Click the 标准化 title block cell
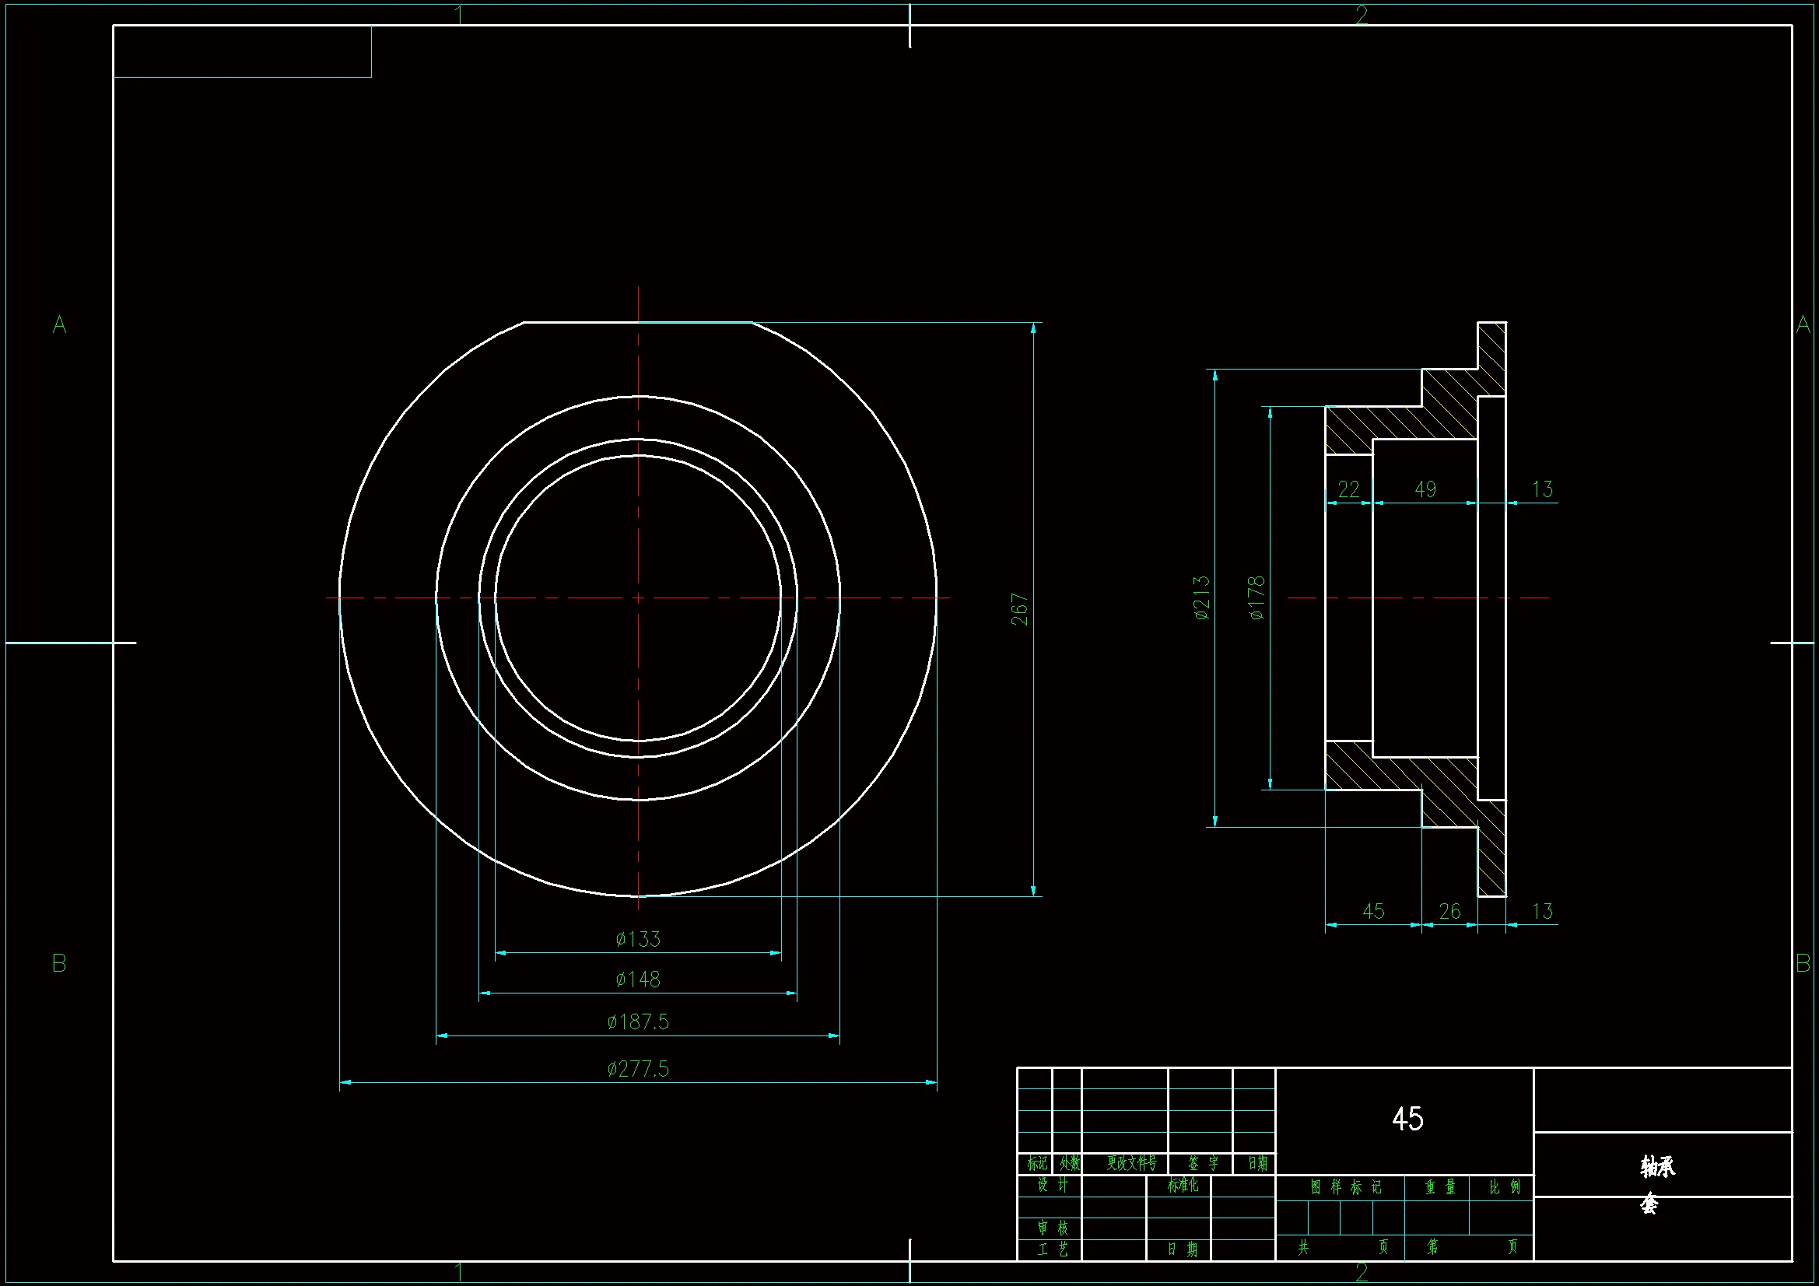 click(1182, 1185)
